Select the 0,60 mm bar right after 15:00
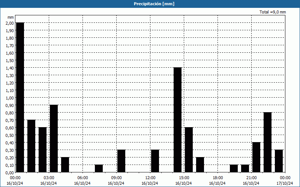 (x=189, y=150)
